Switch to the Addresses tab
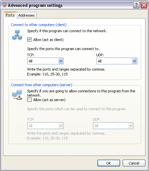Screen dimensions: 149x171 coord(27,15)
